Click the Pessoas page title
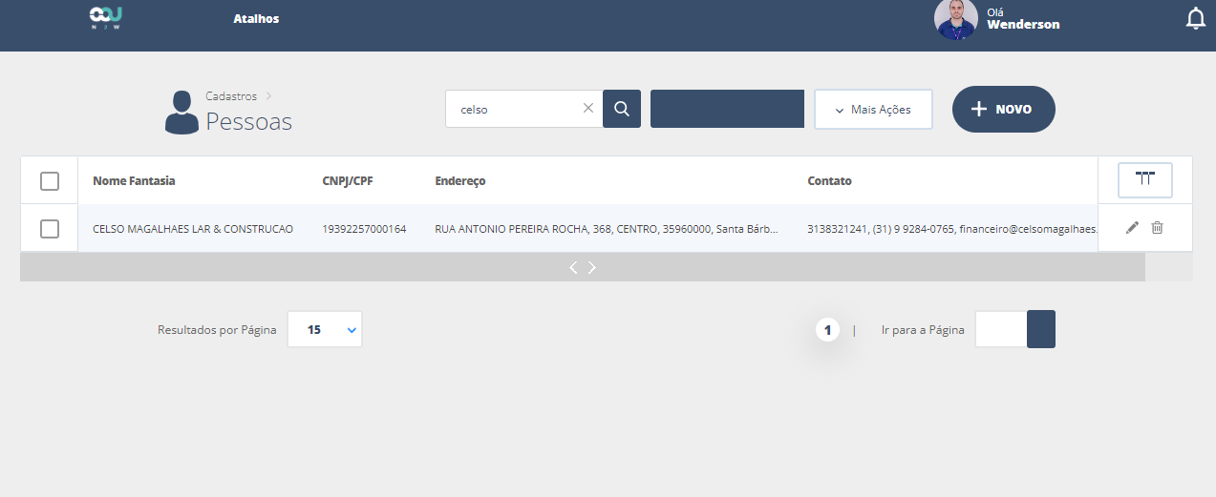 pyautogui.click(x=249, y=121)
